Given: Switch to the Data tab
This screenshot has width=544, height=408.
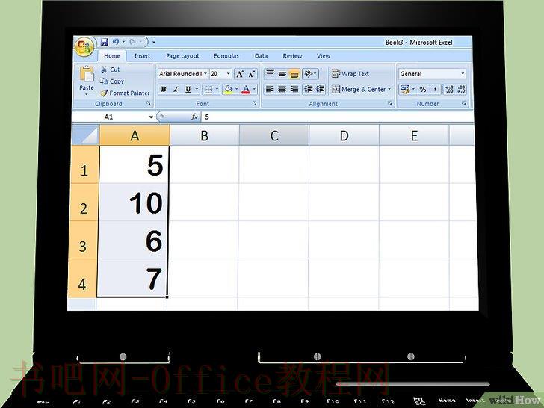Looking at the screenshot, I should tap(261, 56).
